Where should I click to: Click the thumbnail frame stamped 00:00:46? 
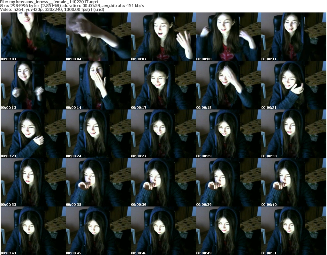pyautogui.click(x=163, y=231)
